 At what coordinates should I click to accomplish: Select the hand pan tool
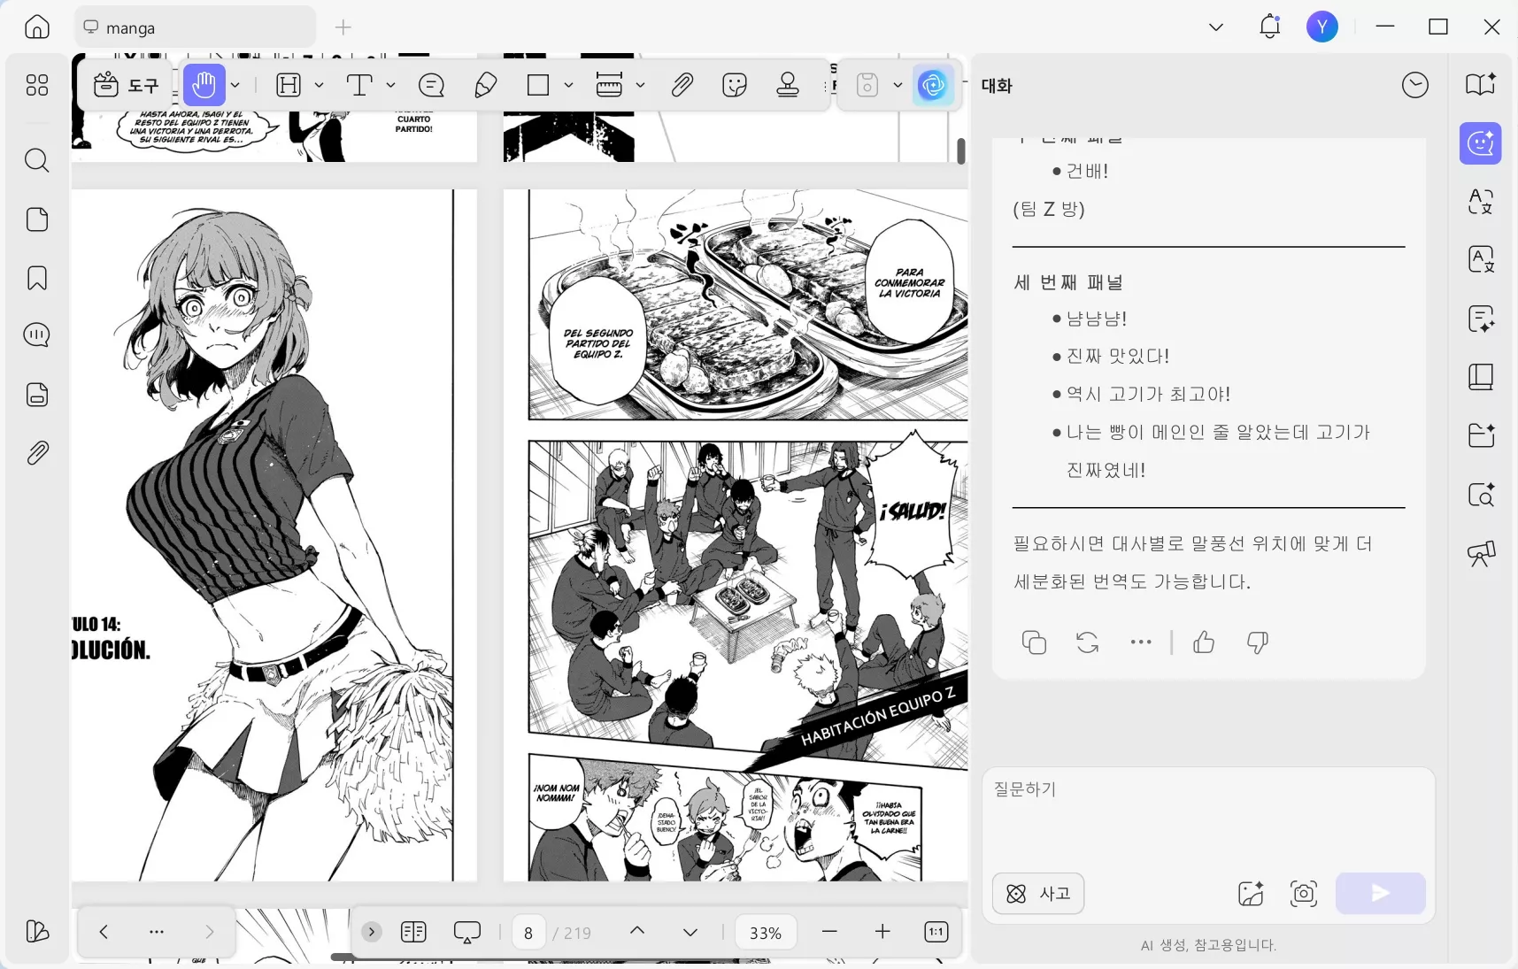tap(204, 85)
